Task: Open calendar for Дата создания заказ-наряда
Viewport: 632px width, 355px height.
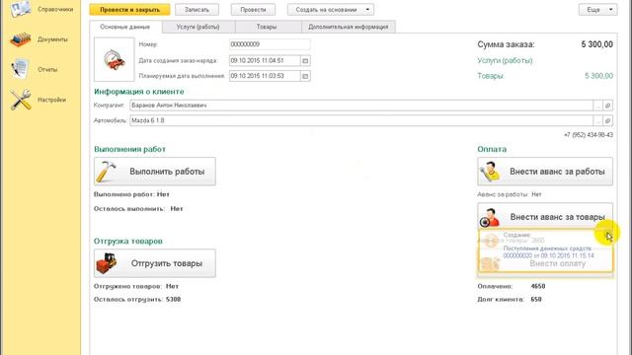Action: click(305, 61)
